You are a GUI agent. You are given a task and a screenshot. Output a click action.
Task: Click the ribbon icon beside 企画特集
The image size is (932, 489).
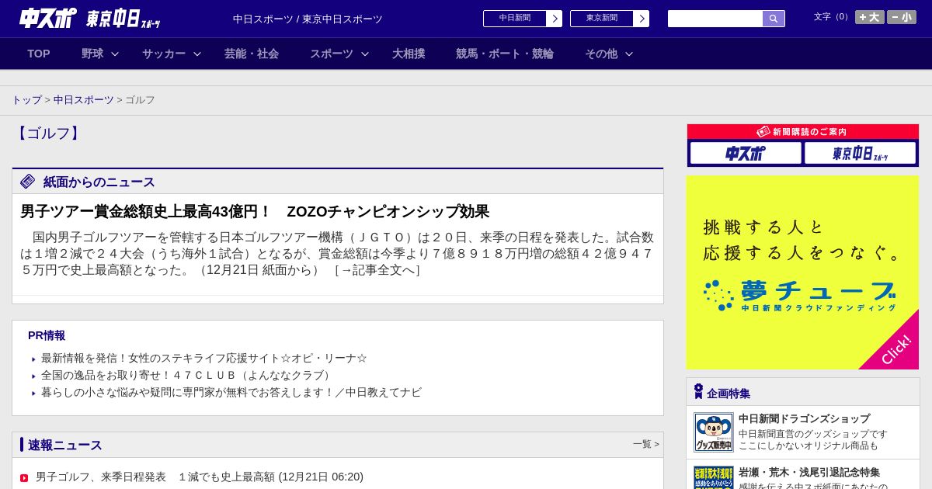(x=698, y=391)
